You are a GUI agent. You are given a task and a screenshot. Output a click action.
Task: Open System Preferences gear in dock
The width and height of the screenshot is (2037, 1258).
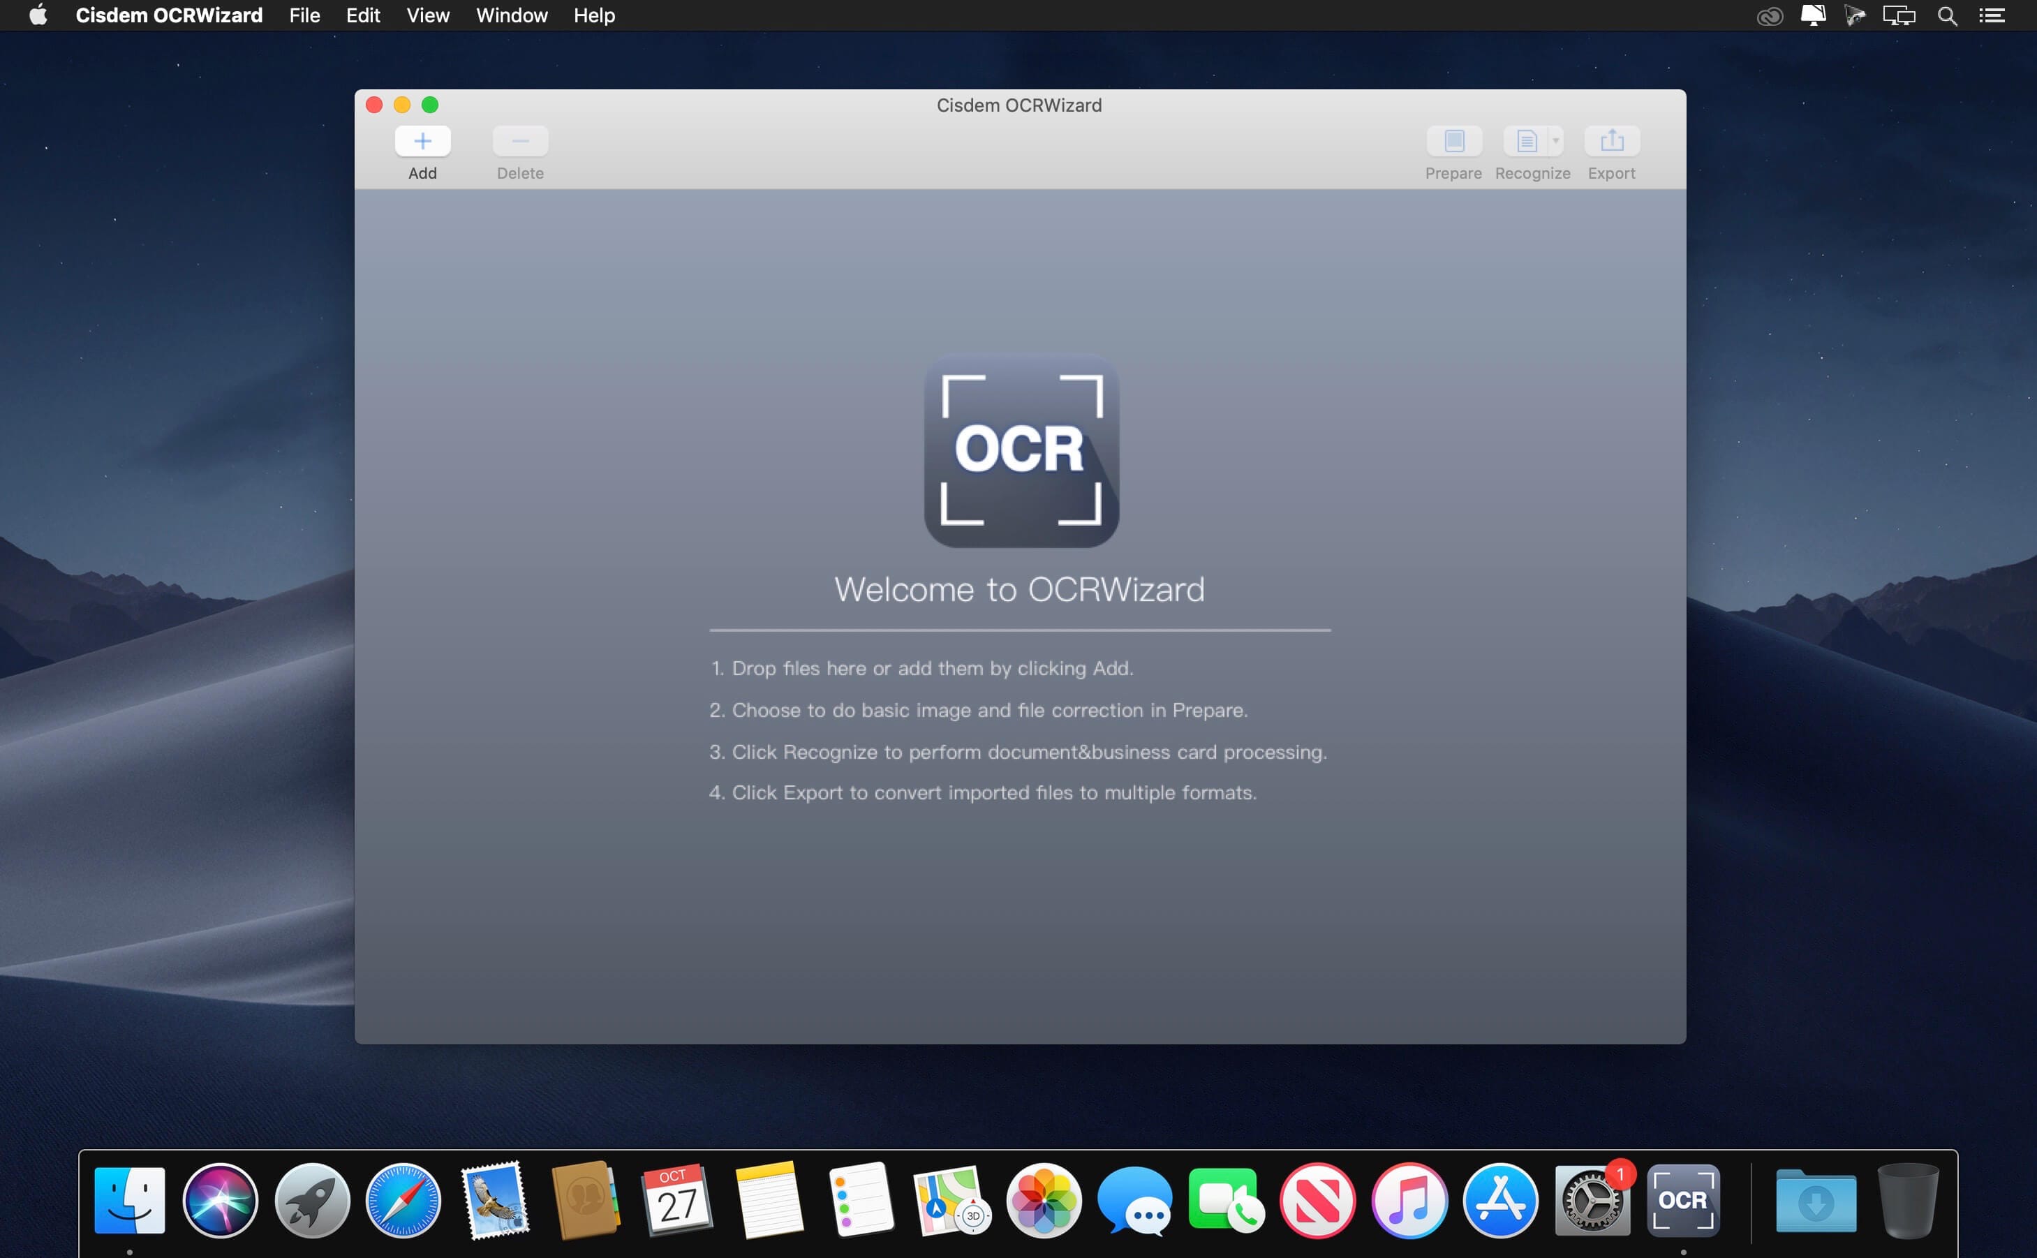pos(1592,1200)
